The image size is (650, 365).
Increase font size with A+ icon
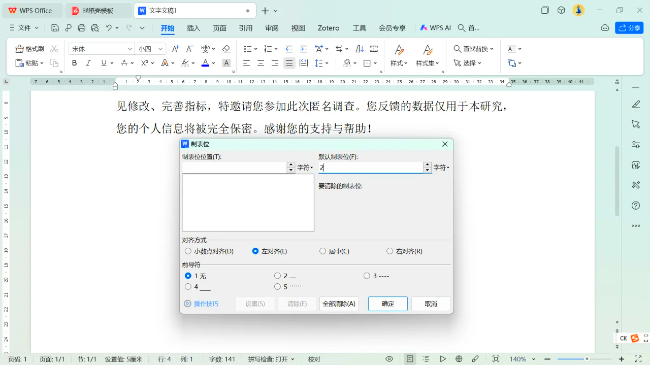(x=176, y=49)
